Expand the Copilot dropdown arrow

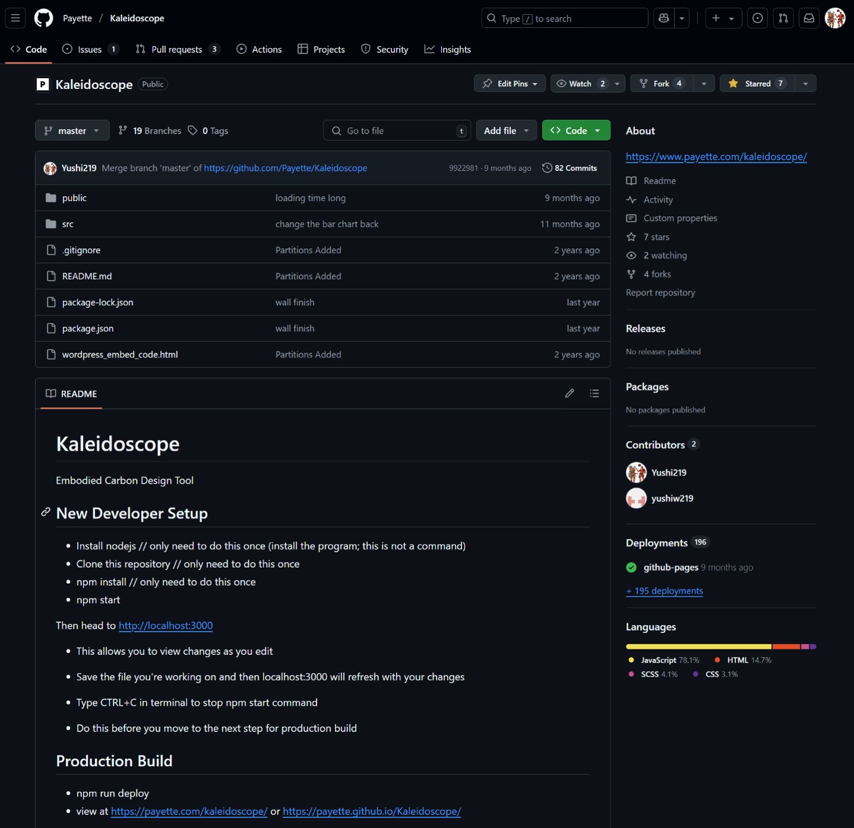(x=682, y=18)
